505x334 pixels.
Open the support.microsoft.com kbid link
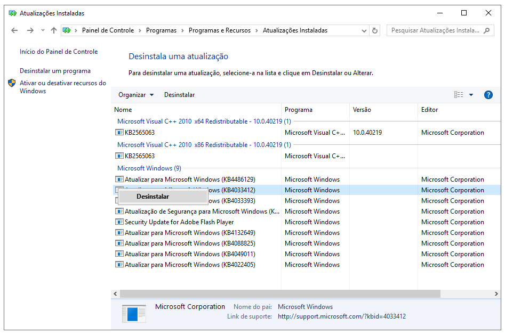point(341,316)
